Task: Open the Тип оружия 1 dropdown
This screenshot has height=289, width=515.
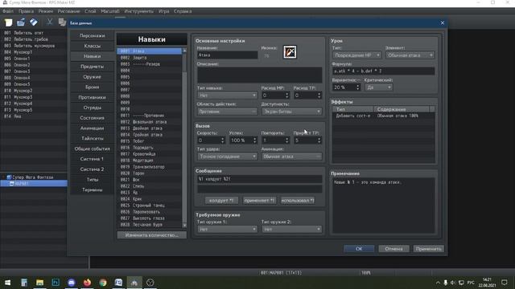Action: 227,230
